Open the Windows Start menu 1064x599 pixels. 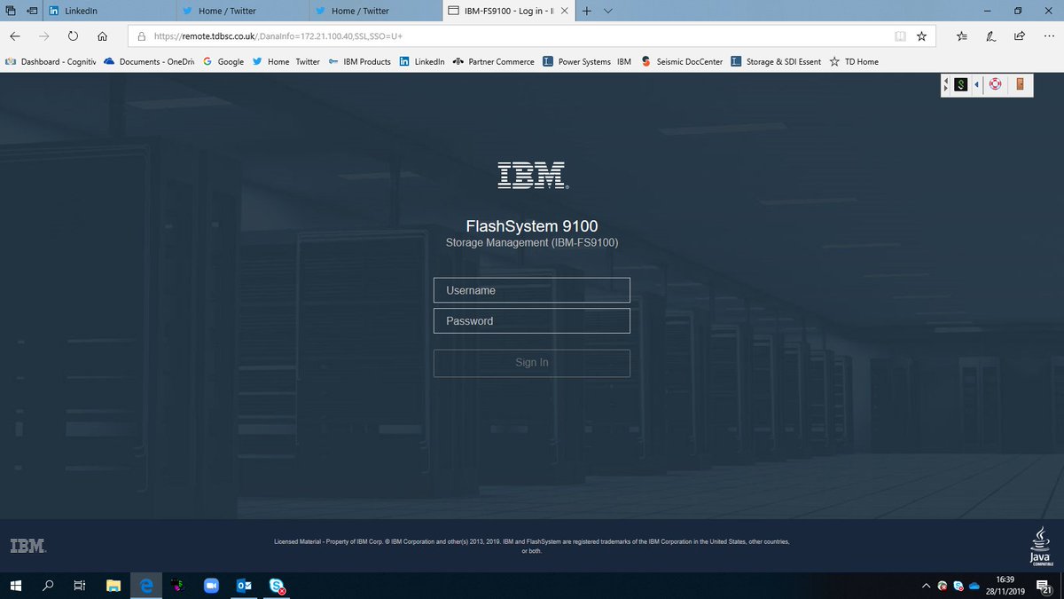point(16,586)
